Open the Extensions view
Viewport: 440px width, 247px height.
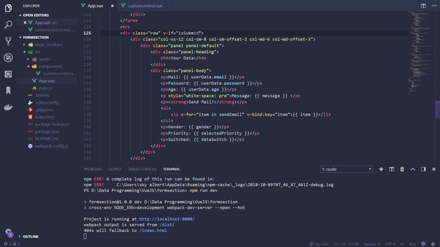pyautogui.click(x=8, y=74)
